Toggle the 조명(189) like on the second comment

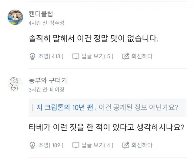pyautogui.click(x=50, y=145)
